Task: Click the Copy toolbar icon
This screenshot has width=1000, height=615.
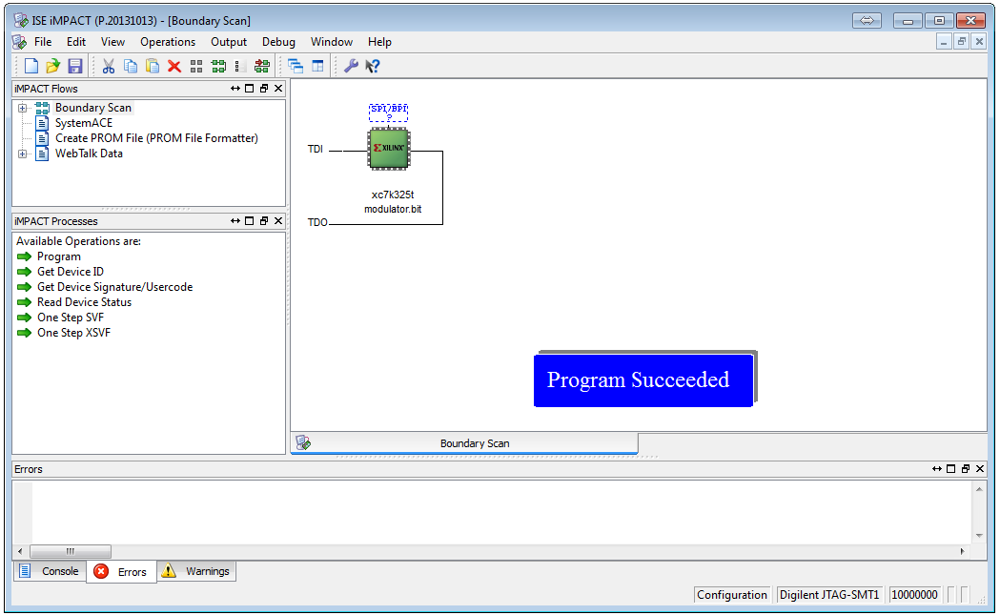Action: tap(130, 66)
